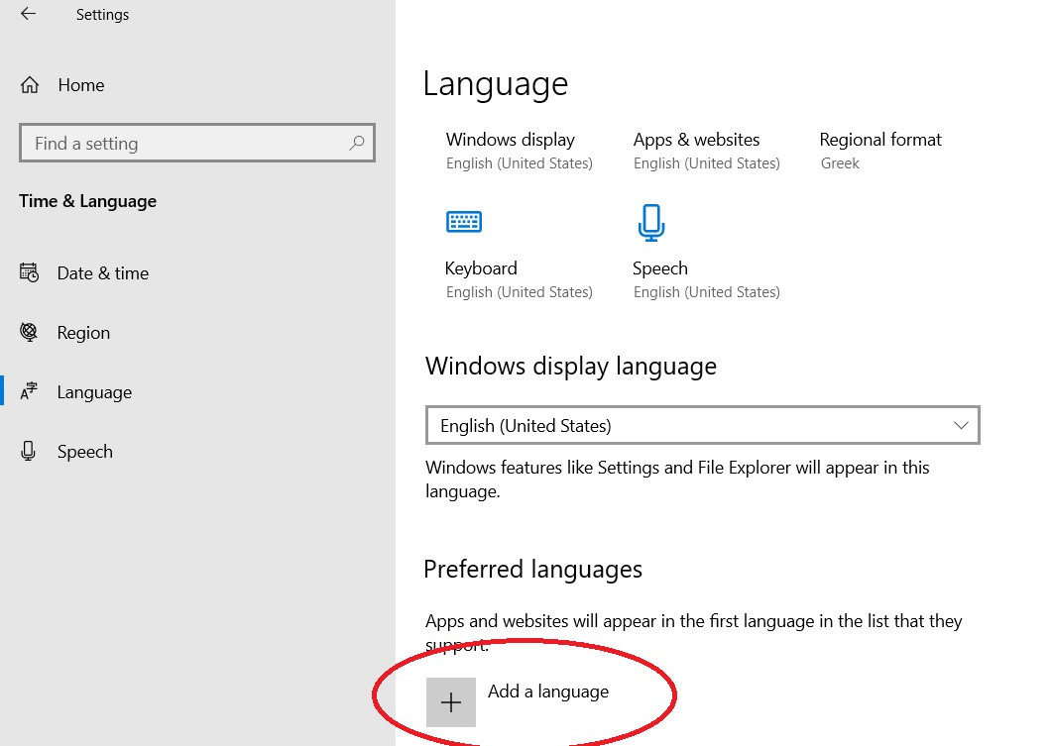Click the back arrow in Settings

coord(28,14)
